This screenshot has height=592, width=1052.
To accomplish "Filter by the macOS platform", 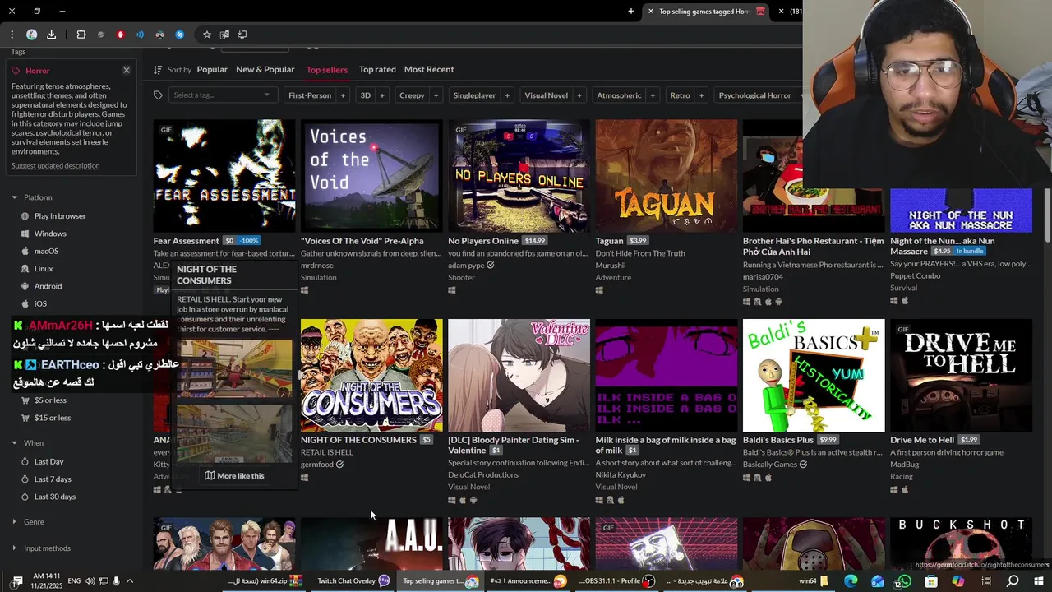I will click(x=46, y=251).
